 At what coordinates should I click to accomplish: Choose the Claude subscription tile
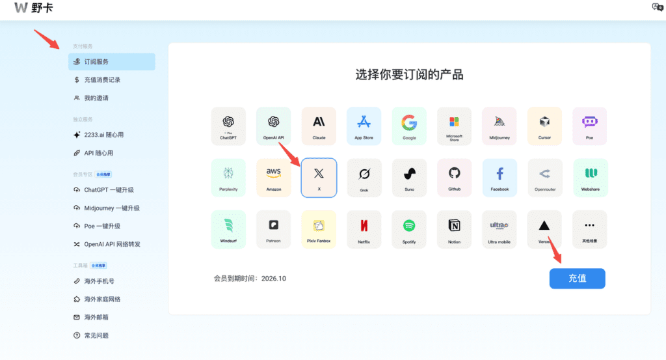319,126
